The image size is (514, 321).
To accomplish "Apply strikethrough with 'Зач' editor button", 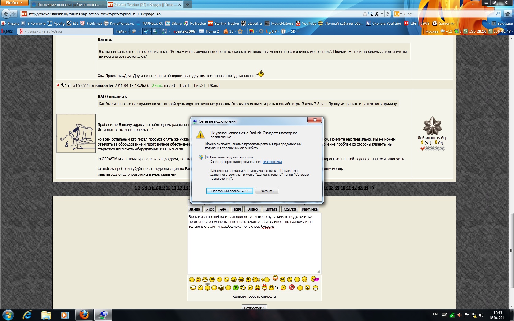I will tap(223, 209).
